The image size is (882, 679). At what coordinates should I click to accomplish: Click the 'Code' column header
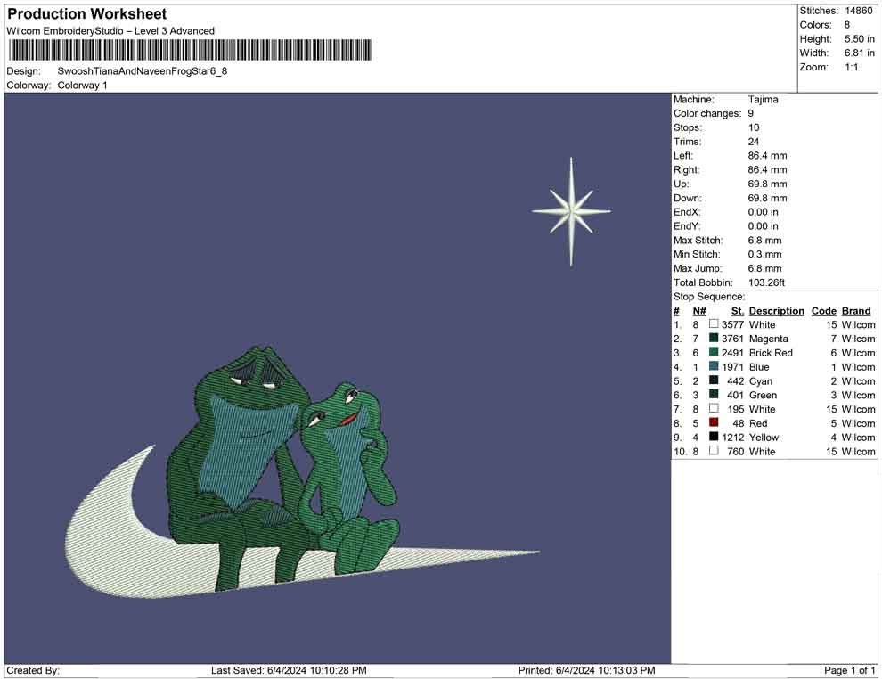click(x=824, y=311)
